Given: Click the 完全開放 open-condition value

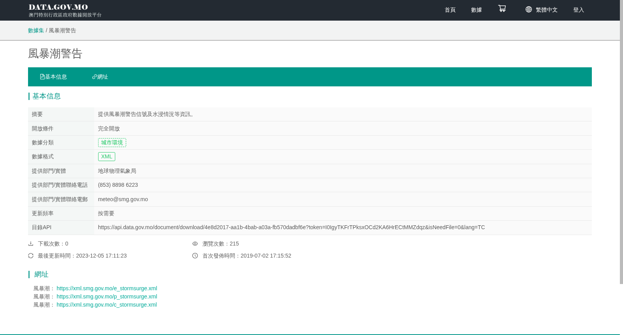Looking at the screenshot, I should tap(109, 128).
